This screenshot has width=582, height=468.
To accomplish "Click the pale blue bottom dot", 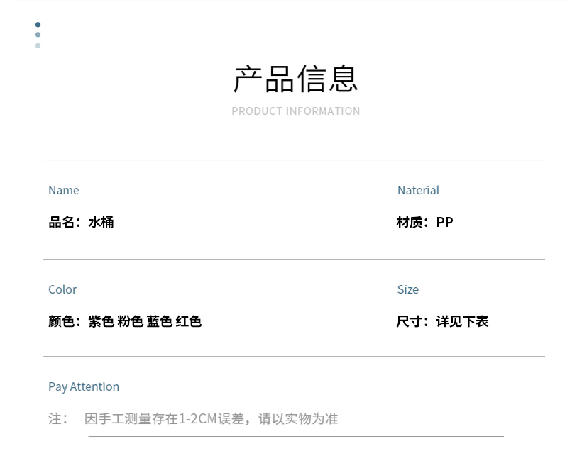I will click(x=38, y=45).
